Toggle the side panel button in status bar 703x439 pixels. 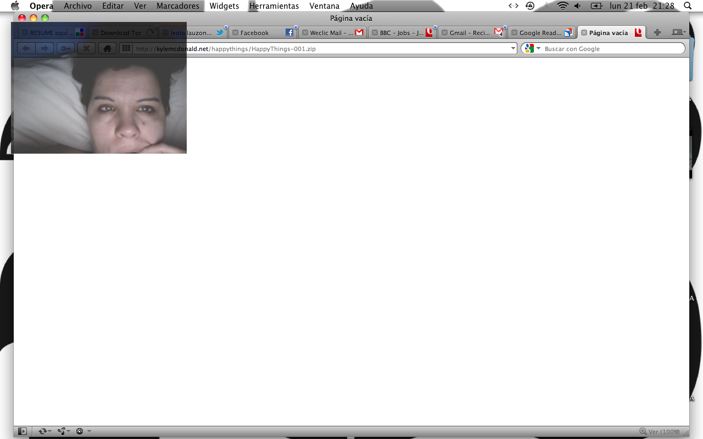tap(23, 431)
